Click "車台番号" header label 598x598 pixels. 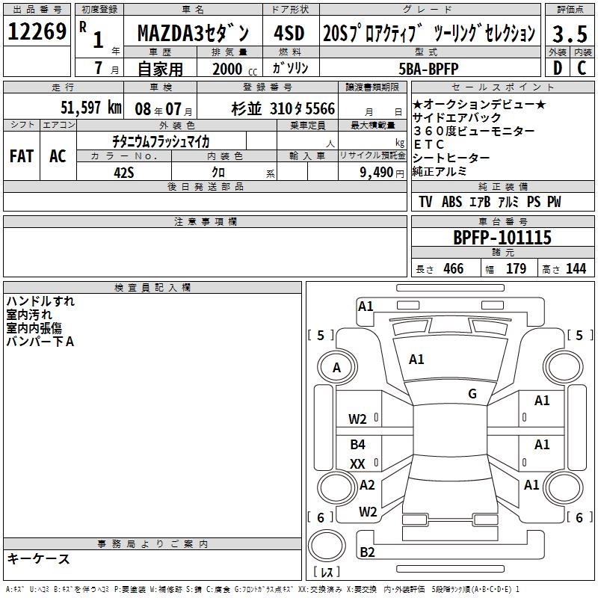(x=502, y=221)
